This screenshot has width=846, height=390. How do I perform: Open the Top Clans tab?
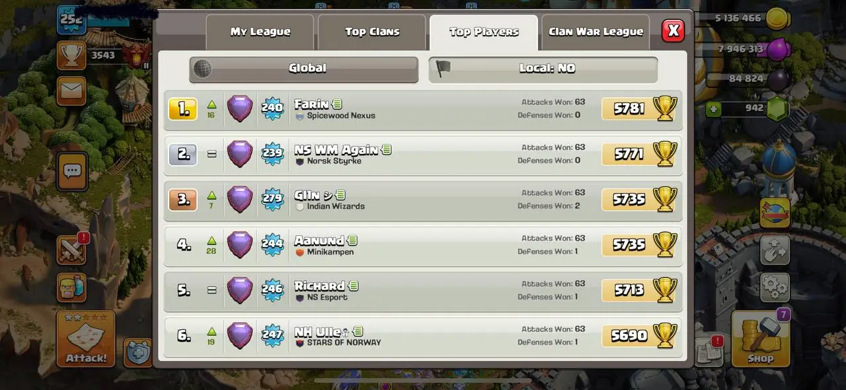(372, 32)
